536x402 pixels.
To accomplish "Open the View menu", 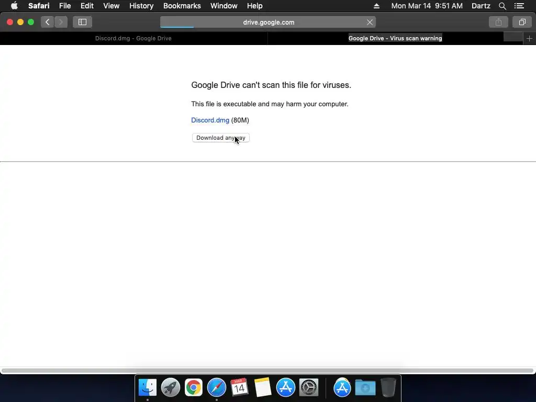I will pyautogui.click(x=111, y=6).
